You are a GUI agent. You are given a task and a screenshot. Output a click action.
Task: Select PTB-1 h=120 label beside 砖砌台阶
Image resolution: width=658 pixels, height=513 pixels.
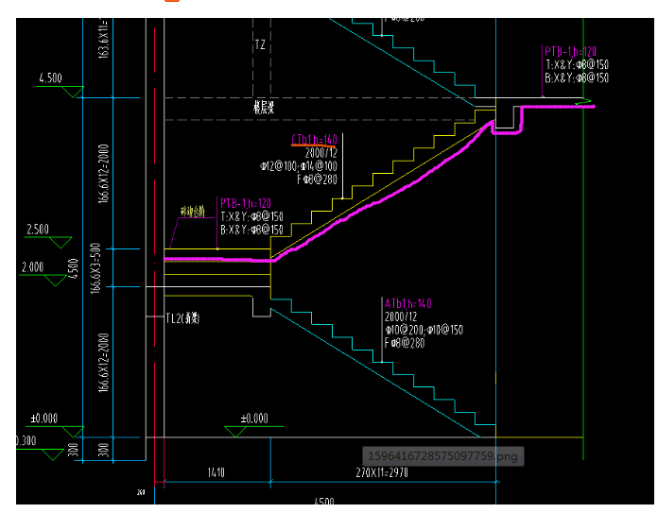[x=246, y=203]
